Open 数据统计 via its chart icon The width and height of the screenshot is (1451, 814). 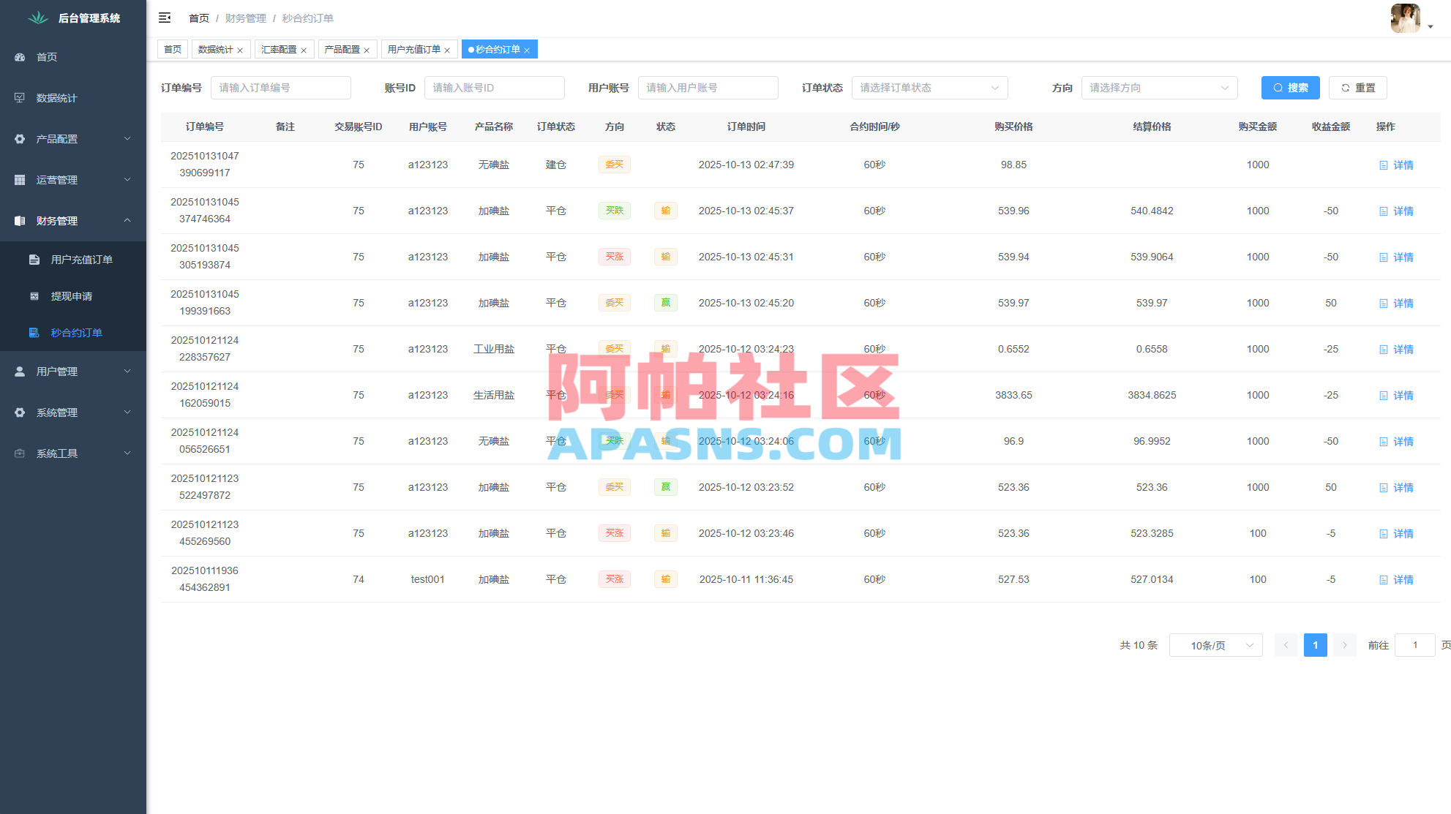tap(19, 97)
